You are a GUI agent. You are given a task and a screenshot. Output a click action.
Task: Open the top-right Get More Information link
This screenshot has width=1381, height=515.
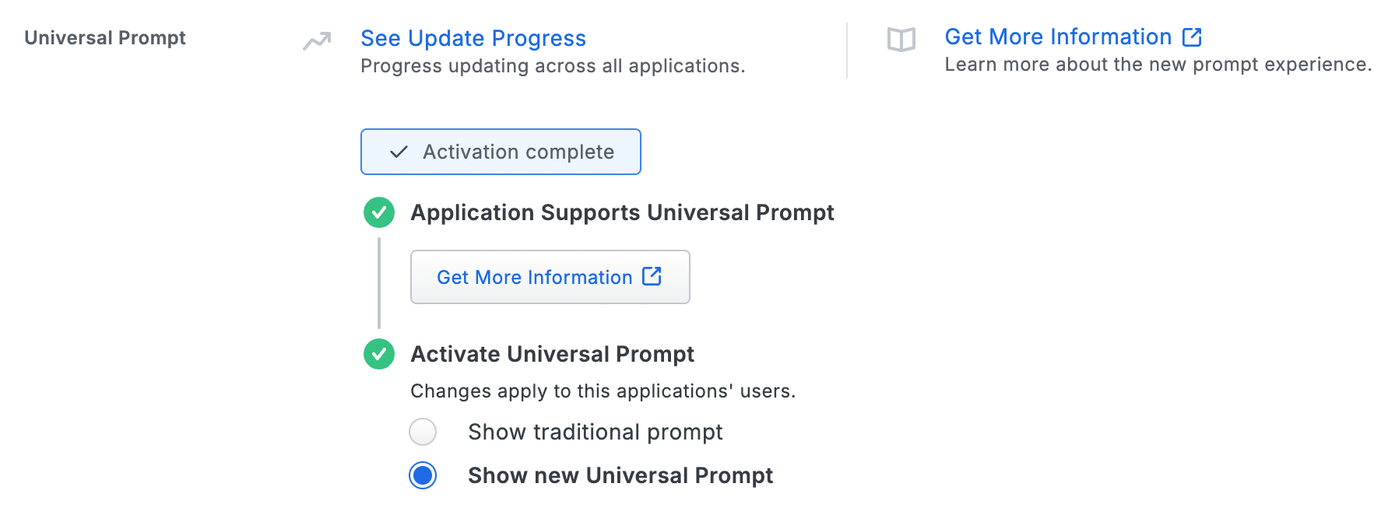click(1057, 37)
